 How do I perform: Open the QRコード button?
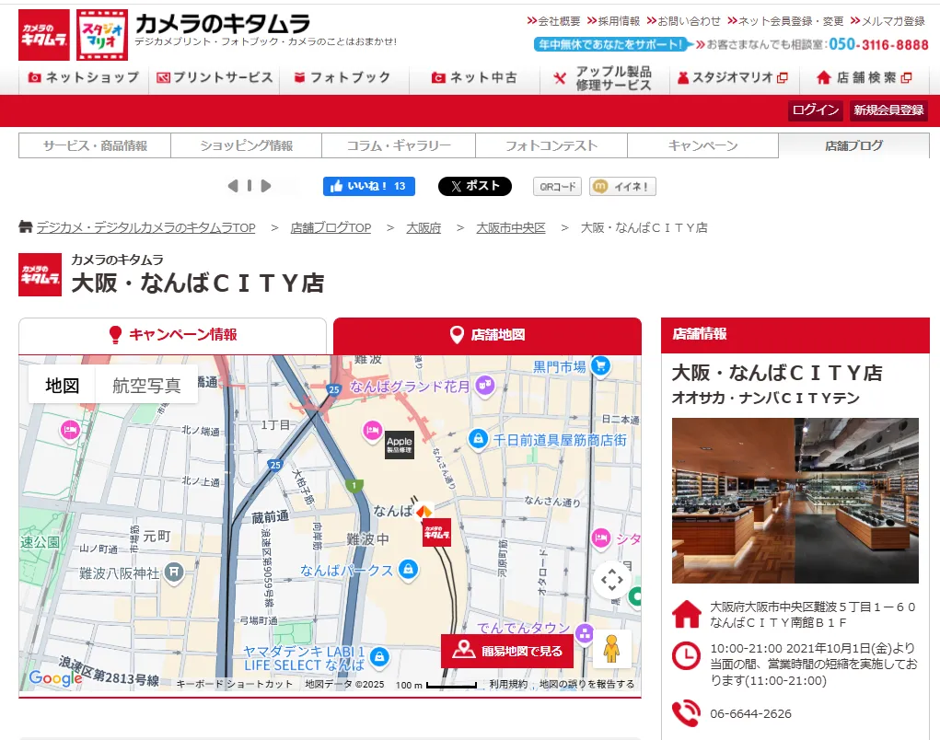click(558, 186)
